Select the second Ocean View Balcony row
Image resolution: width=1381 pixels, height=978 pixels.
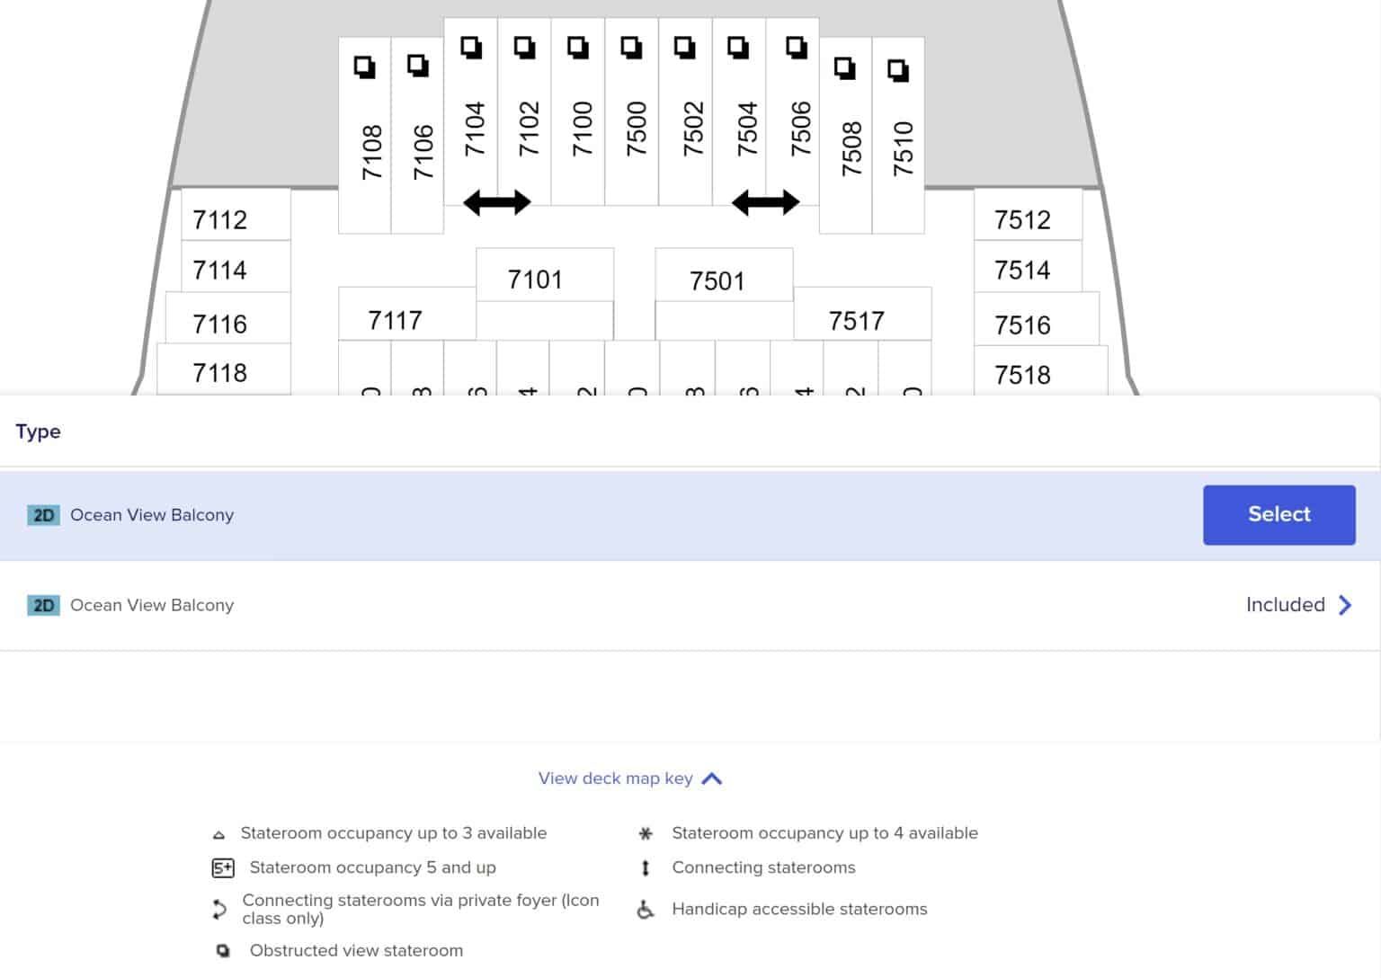tap(629, 605)
